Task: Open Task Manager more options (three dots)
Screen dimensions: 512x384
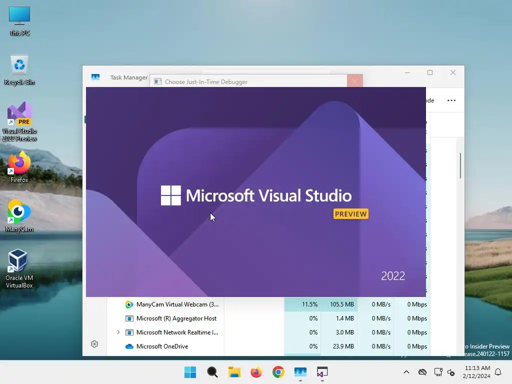Action: (x=451, y=100)
